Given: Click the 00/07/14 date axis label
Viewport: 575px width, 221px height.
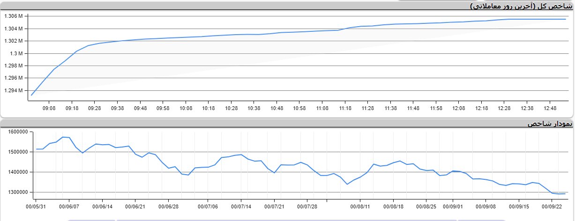Looking at the screenshot, I should pyautogui.click(x=241, y=206).
